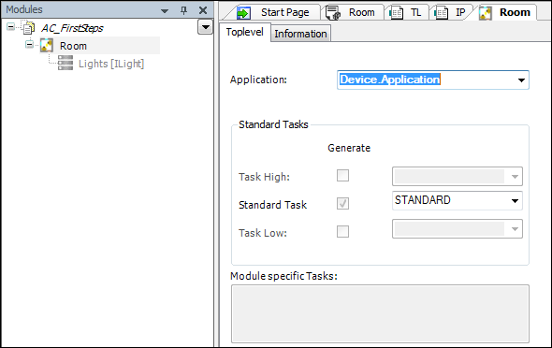
Task: Toggle the Standard Task generate checkbox
Action: click(342, 203)
